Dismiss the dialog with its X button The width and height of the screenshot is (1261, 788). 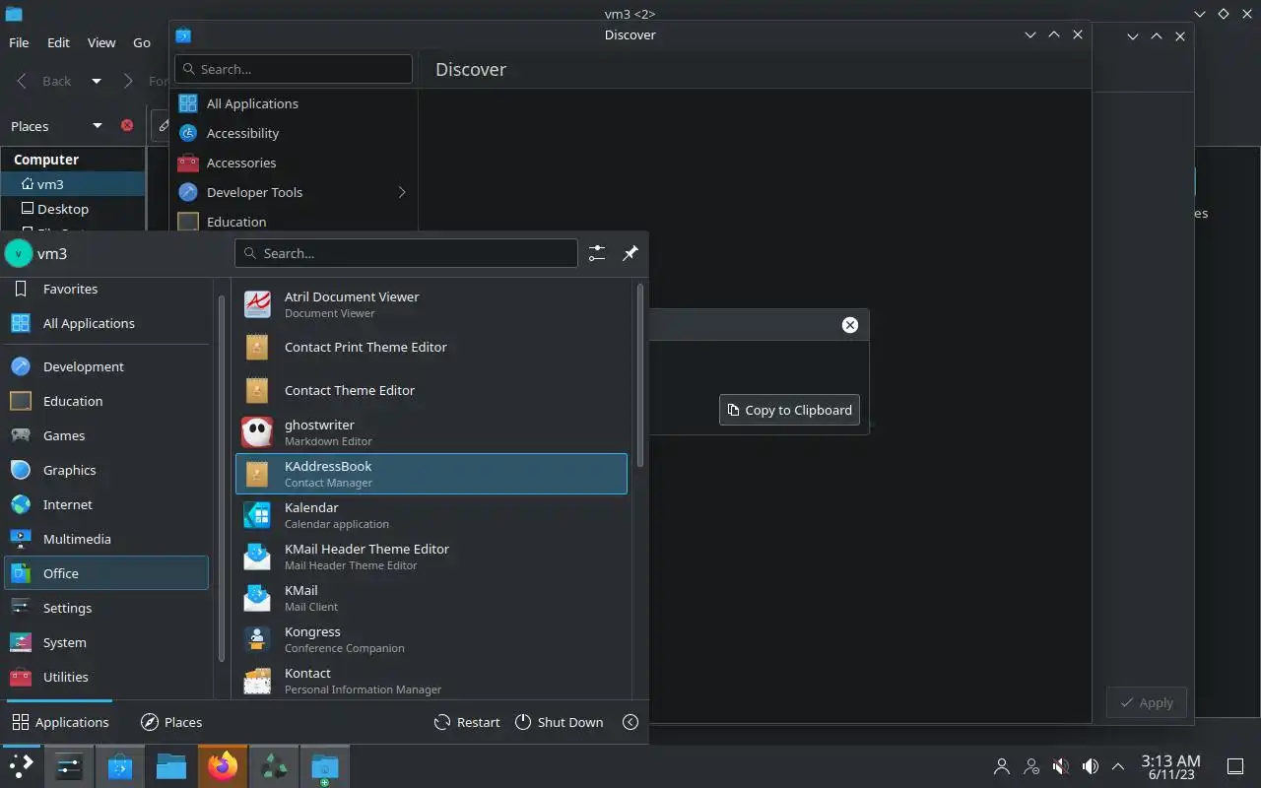click(x=850, y=325)
